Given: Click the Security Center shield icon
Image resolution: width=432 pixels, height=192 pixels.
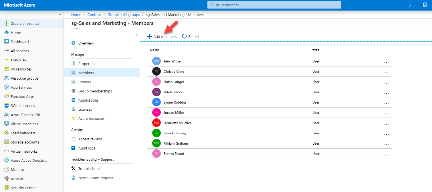Looking at the screenshot, I should pyautogui.click(x=7, y=188).
